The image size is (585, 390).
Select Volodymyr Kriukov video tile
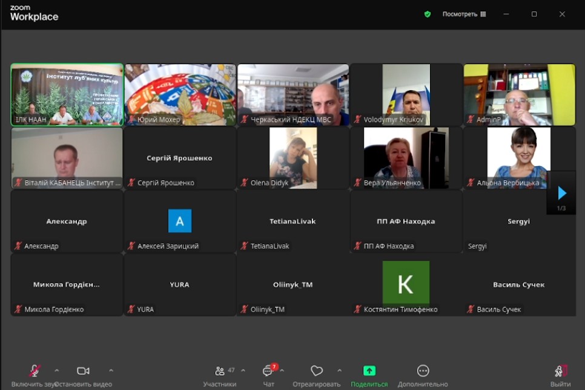406,94
